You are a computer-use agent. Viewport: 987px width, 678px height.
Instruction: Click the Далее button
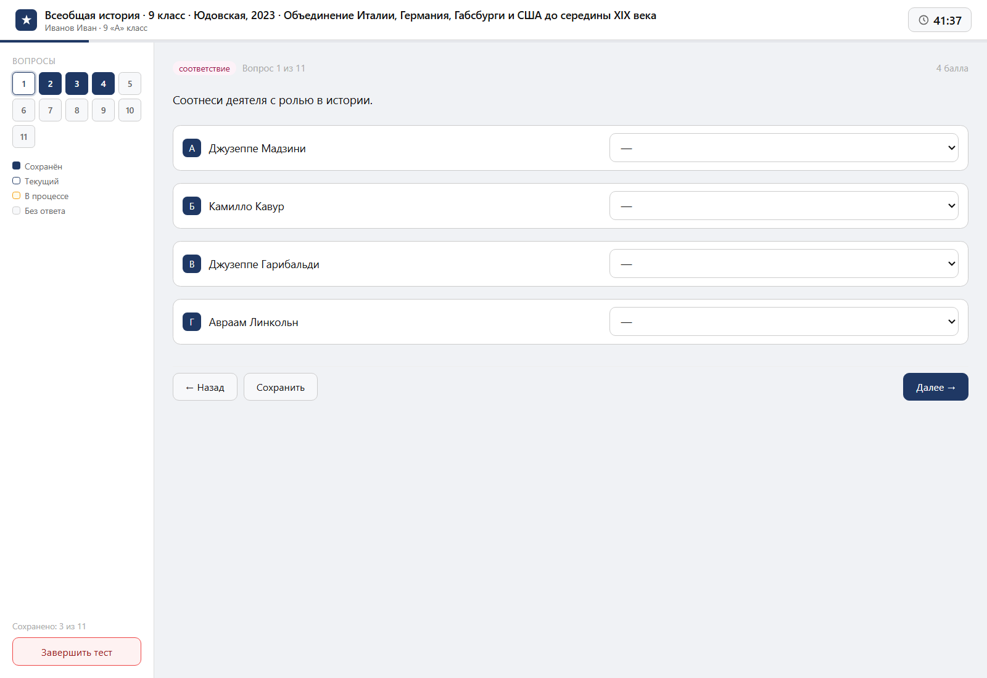pyautogui.click(x=936, y=387)
